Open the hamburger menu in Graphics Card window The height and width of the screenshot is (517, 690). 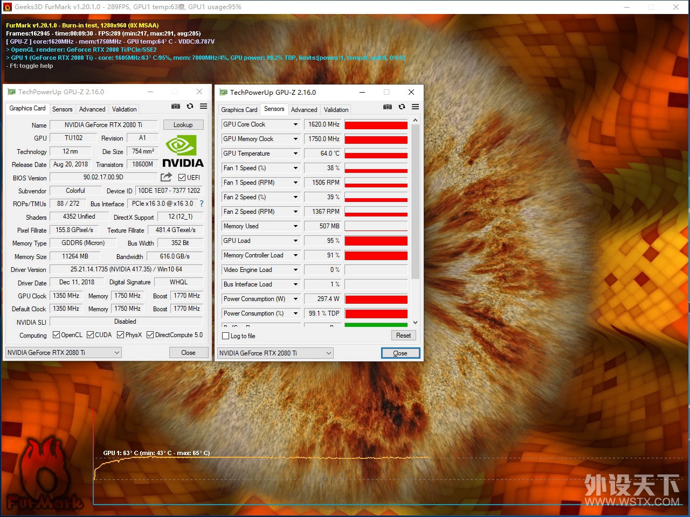[203, 107]
